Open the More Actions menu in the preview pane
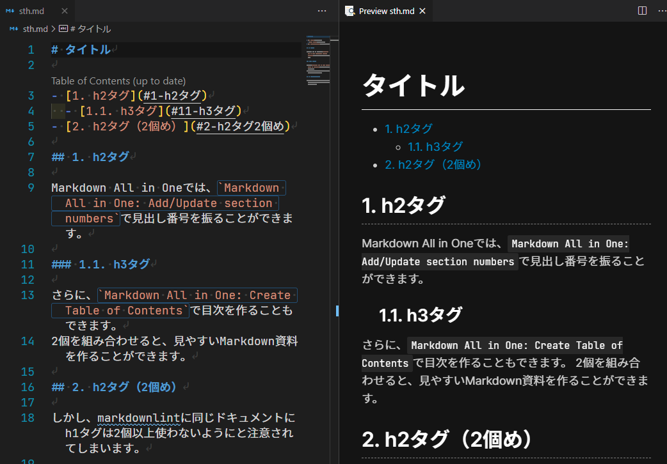Screen dimensions: 667x464 coord(661,10)
